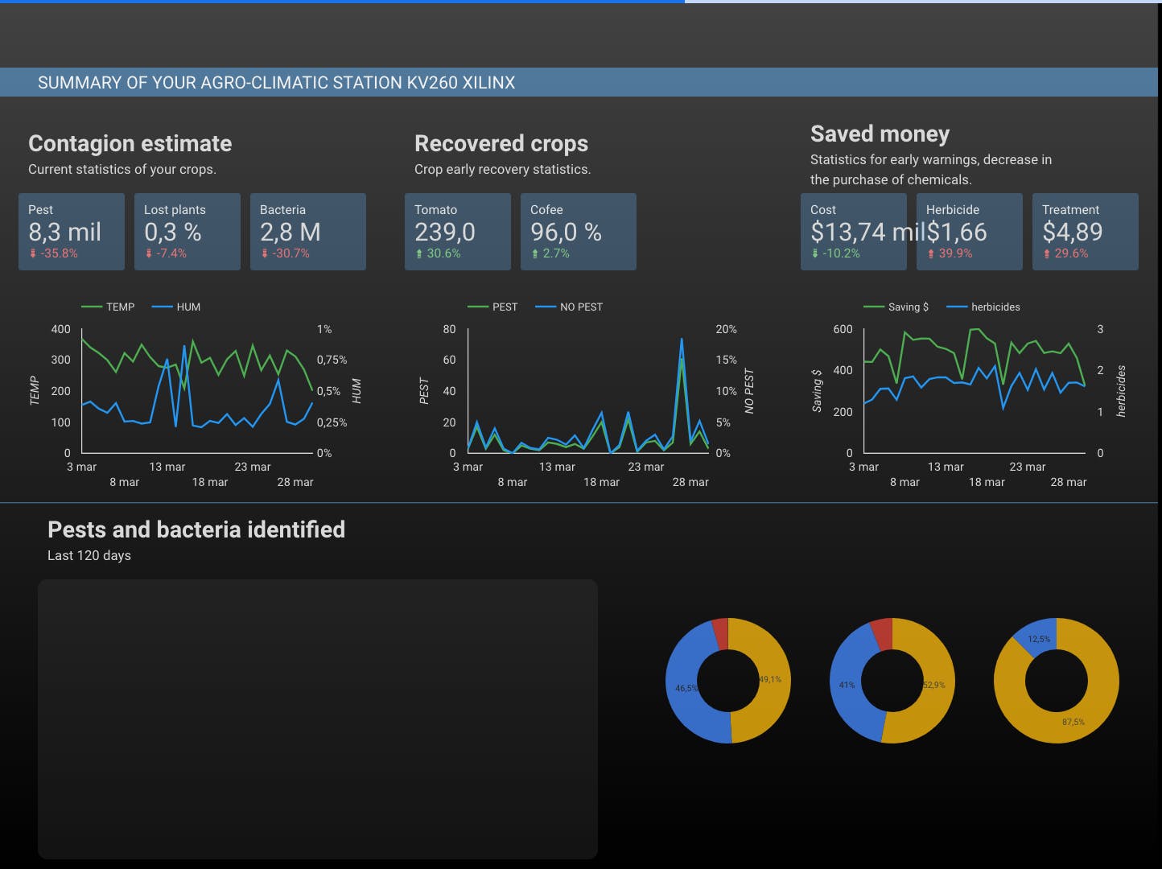Image resolution: width=1162 pixels, height=869 pixels.
Task: Click the -35.8% change under Pest
Action: pyautogui.click(x=59, y=253)
